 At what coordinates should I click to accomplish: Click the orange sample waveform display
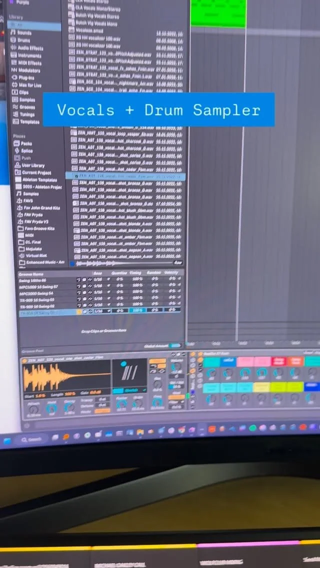[66, 376]
